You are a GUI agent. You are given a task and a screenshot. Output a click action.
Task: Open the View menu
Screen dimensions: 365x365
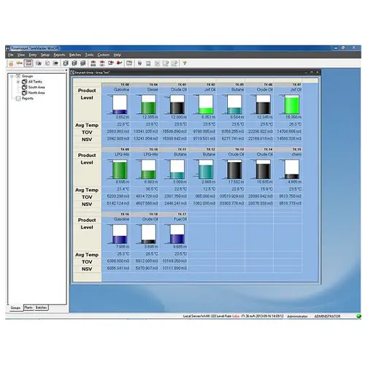click(x=21, y=55)
